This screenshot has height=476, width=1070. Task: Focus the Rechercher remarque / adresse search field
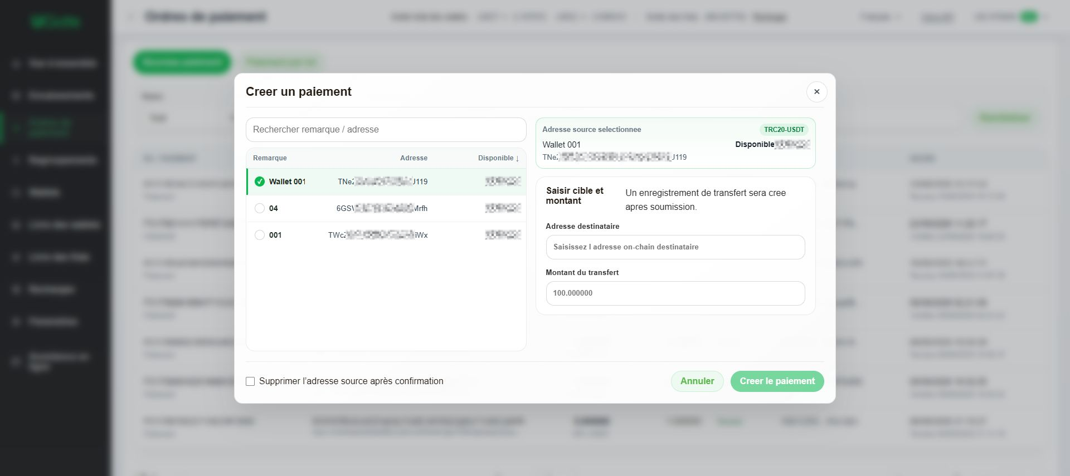pos(386,130)
